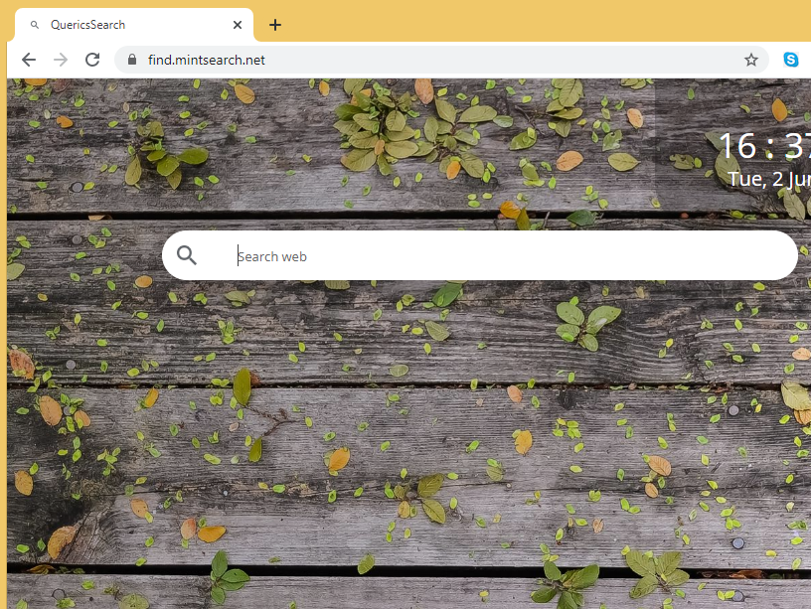Close the QuericsSearch tab
This screenshot has width=811, height=609.
(238, 25)
